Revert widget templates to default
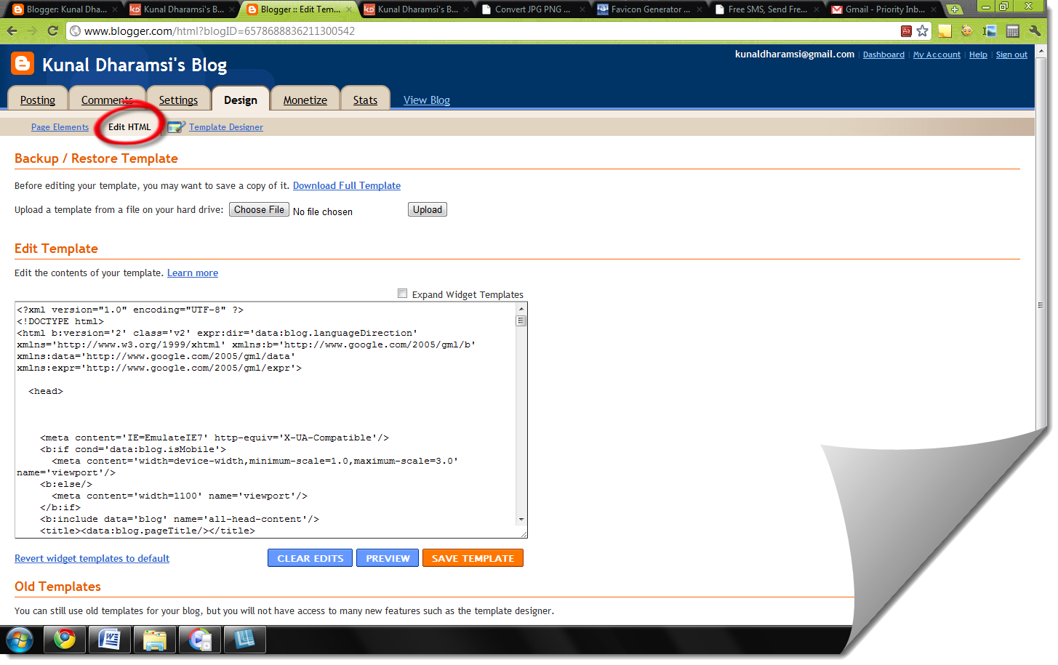This screenshot has height=665, width=1058. point(92,558)
